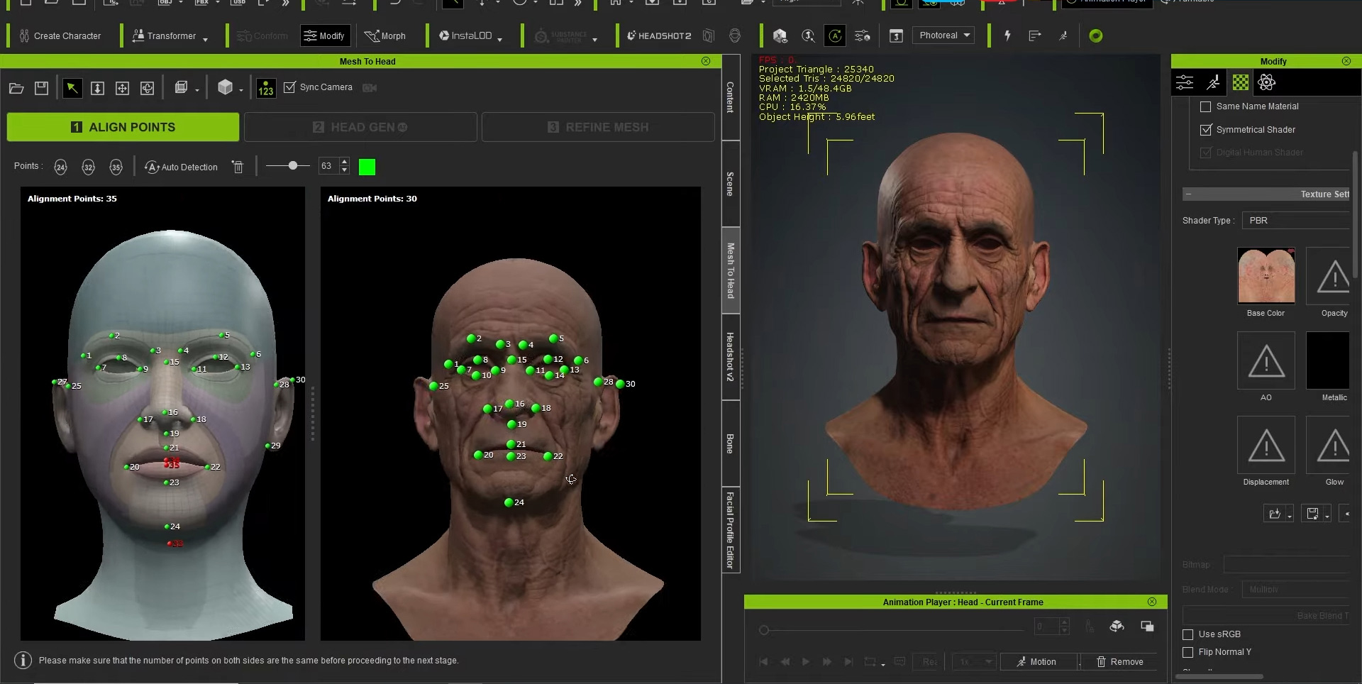Select the 32 points head preset
The width and height of the screenshot is (1362, 684).
click(x=88, y=167)
